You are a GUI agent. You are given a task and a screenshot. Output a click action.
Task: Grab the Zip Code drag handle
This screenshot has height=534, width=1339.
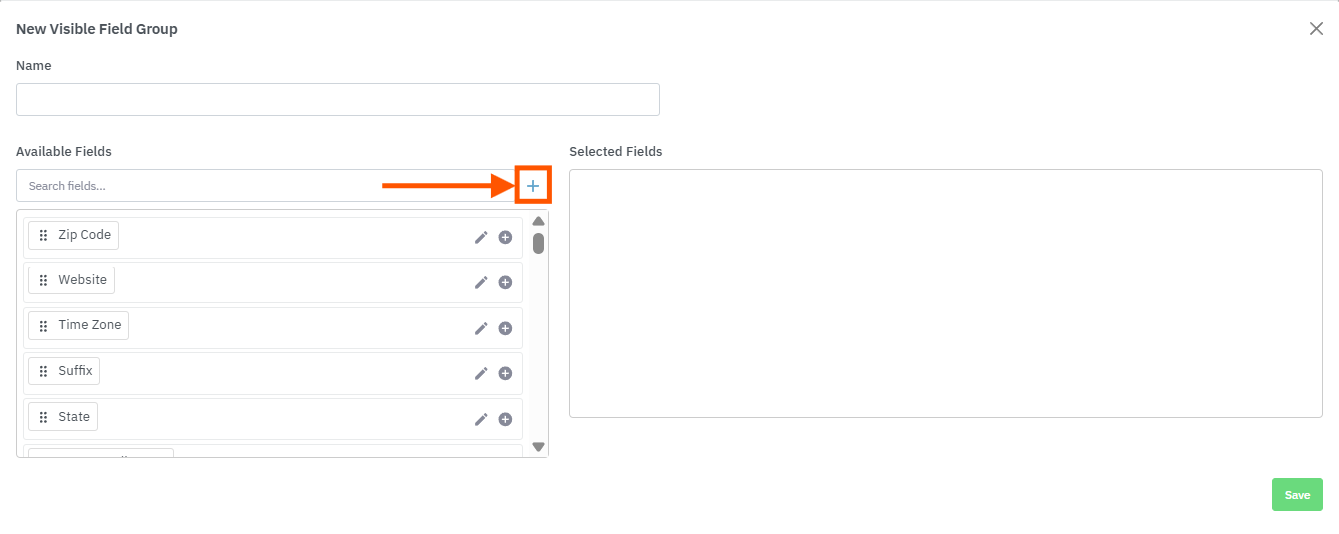point(43,236)
